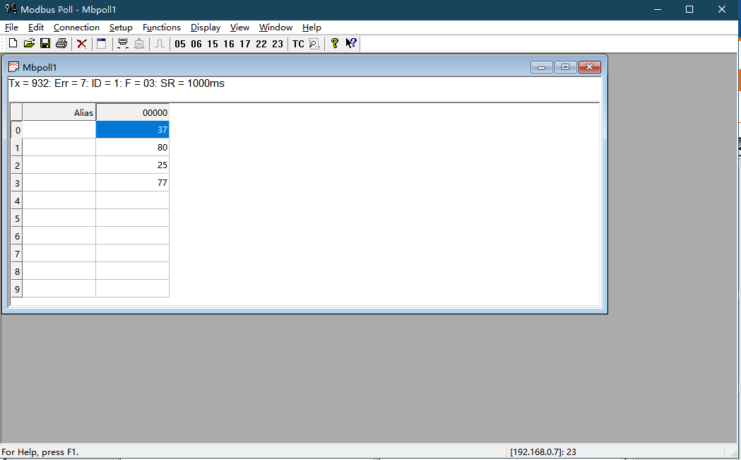741x460 pixels.
Task: Click the Alias column header
Action: point(59,112)
